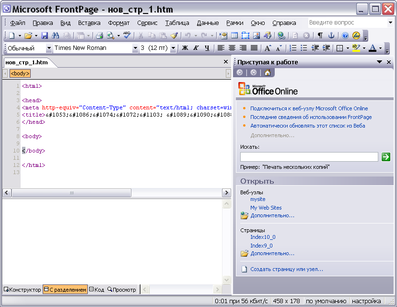This screenshot has height=307, width=397.
Task: Run the spelling check tool
Action: tap(127, 35)
